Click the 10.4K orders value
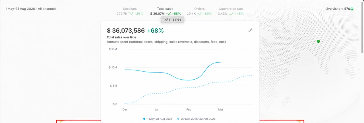 [191, 14]
